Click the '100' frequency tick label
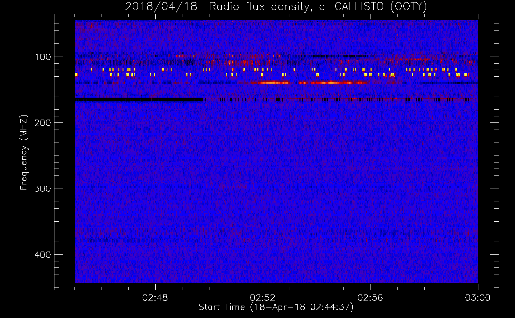515x318 pixels. pos(43,57)
